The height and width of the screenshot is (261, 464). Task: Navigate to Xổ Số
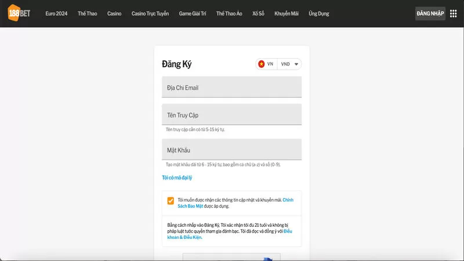258,13
